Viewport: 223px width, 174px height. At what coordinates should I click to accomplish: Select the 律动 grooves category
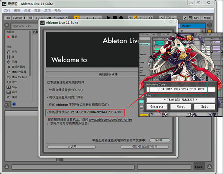pos(12,97)
